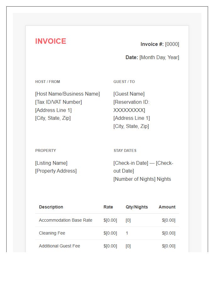Click the Description column header
Screen dimensions: 220x283
pos(51,207)
